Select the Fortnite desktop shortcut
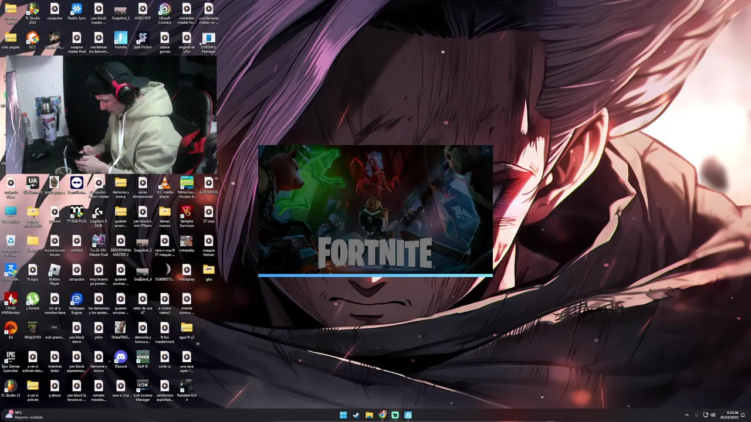Screen dimensions: 751x422 point(121,40)
